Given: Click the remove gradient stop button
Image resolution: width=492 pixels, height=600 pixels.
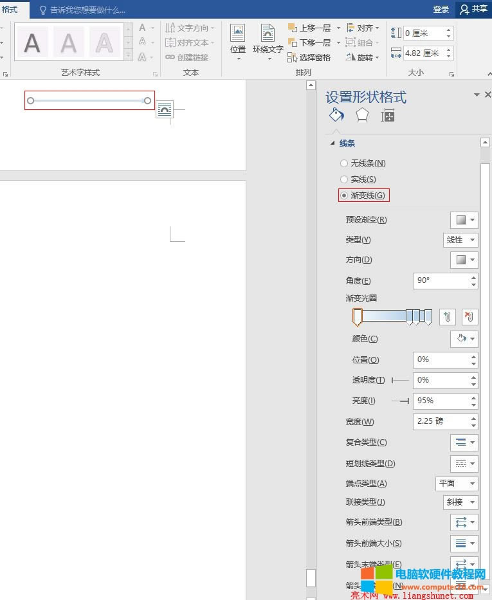Looking at the screenshot, I should tap(470, 316).
